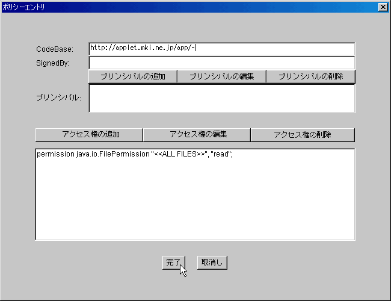
Task: Select プリンシパルの削除 button
Action: pos(311,76)
